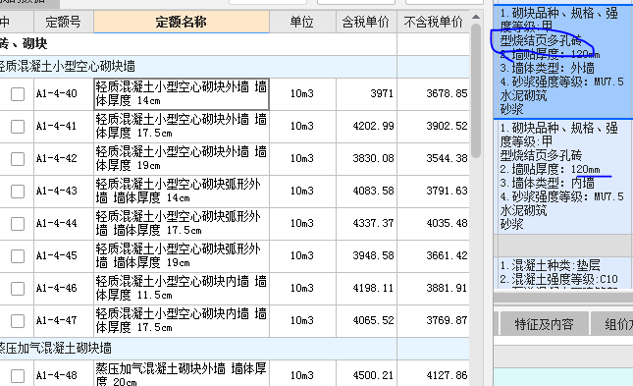633x386 pixels.
Task: Click the 定额号 column header
Action: [64, 22]
